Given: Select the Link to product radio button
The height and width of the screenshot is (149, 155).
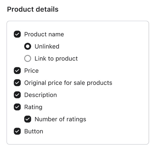Looking at the screenshot, I should (x=28, y=59).
